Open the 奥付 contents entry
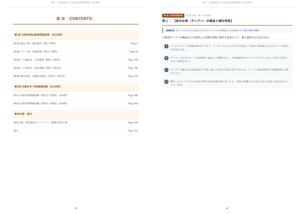The height and width of the screenshot is (214, 303). (76, 131)
